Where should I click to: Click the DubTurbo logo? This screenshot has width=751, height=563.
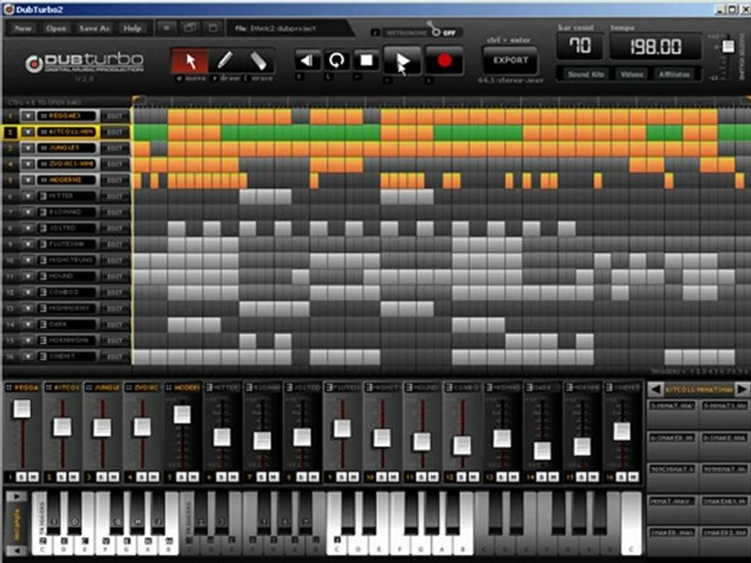tap(84, 63)
